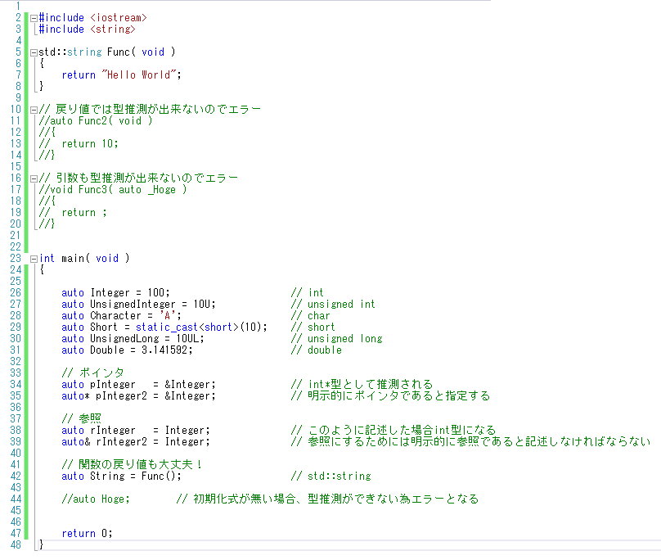Click the 戻り値では型推測が出来ない comment
The image size is (661, 560).
[150, 110]
